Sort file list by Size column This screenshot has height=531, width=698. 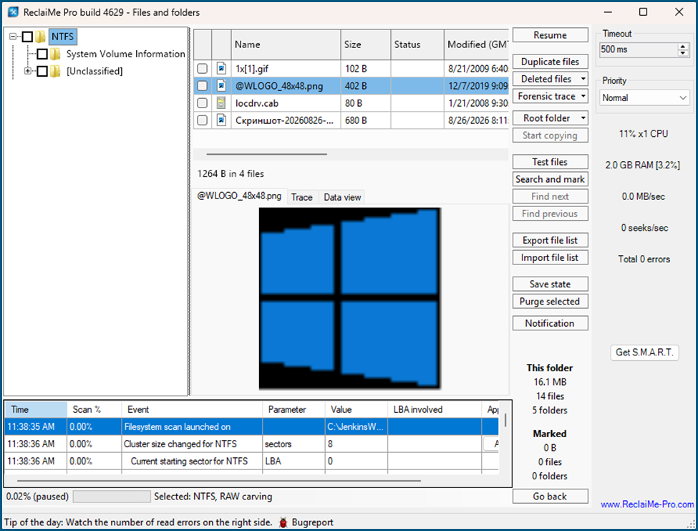click(366, 44)
